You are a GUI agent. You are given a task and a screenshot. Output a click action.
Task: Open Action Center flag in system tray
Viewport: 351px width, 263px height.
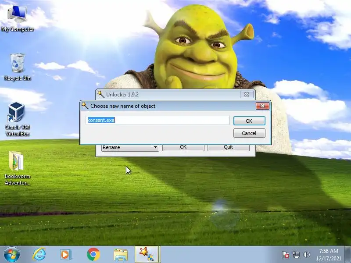[285, 255]
